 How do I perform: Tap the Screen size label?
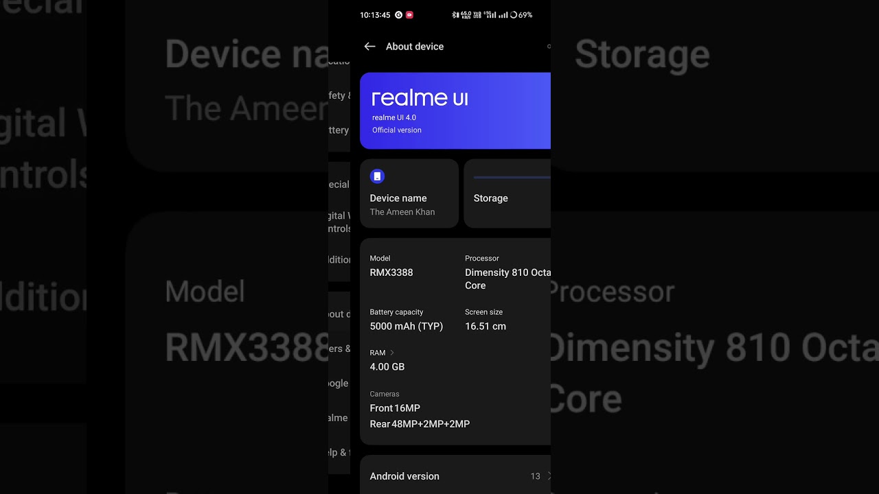[484, 311]
